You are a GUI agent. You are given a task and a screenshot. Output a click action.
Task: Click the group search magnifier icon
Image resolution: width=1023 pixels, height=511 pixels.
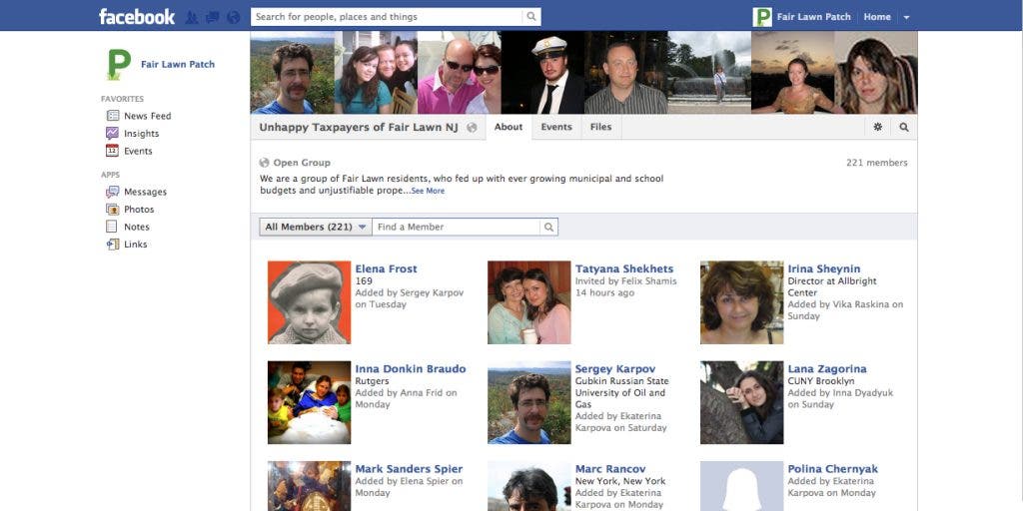tap(903, 127)
